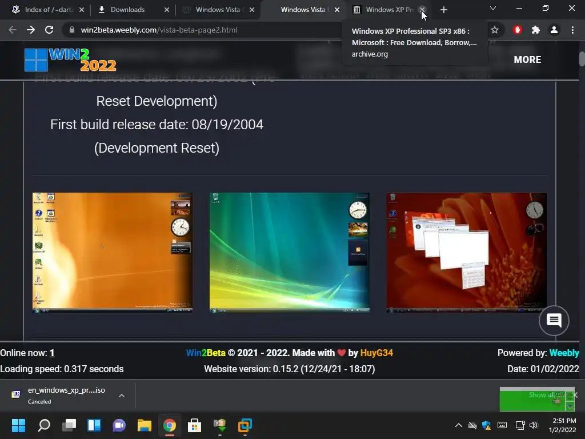Open the Weebly link
The image size is (585, 439).
[564, 353]
